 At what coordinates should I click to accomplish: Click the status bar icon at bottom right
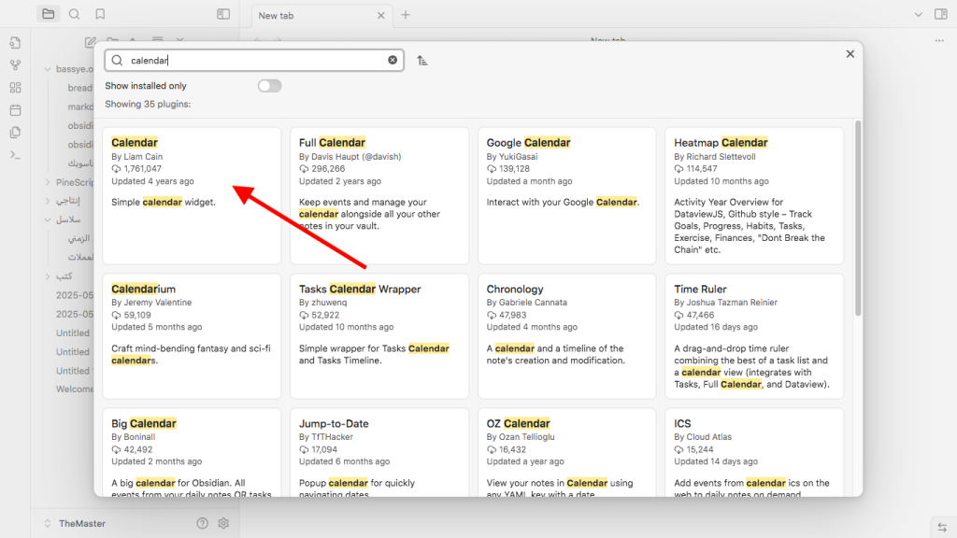click(942, 528)
